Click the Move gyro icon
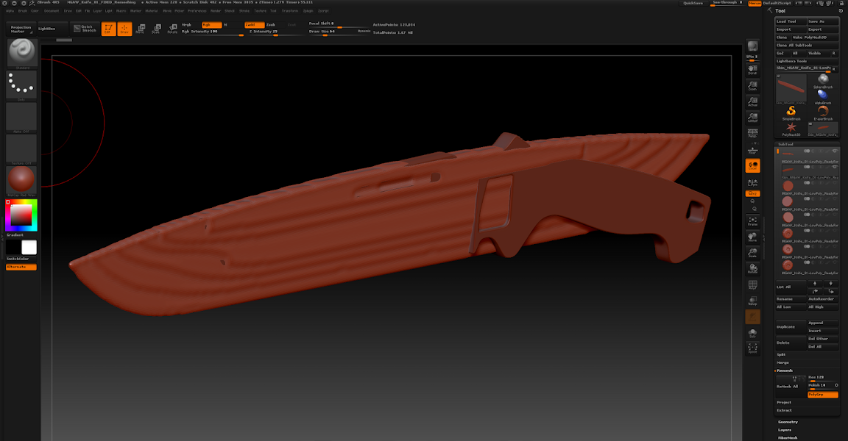Screen dimensions: 848x441 [x=141, y=28]
